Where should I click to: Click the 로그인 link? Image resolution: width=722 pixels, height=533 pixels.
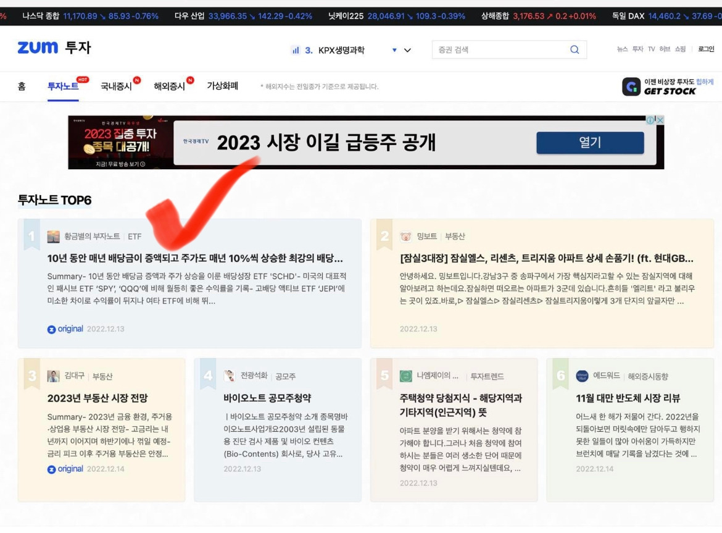(x=706, y=49)
